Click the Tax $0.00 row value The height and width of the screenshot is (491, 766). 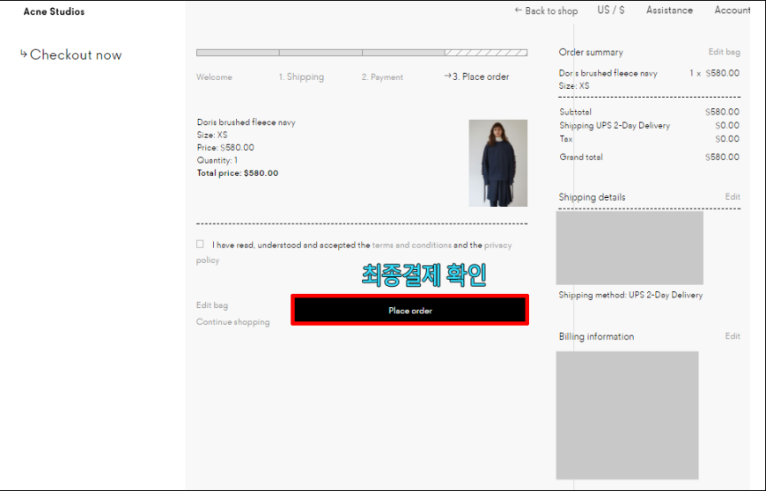point(727,139)
